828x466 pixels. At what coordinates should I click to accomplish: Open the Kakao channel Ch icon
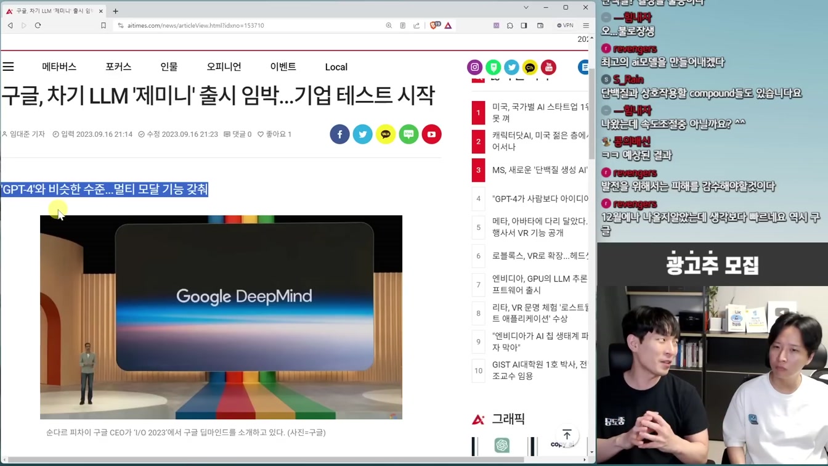(530, 67)
